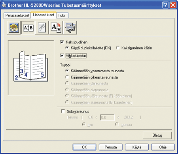Select Käännetään alareunasta radio button
The image size is (178, 154).
tap(67, 90)
